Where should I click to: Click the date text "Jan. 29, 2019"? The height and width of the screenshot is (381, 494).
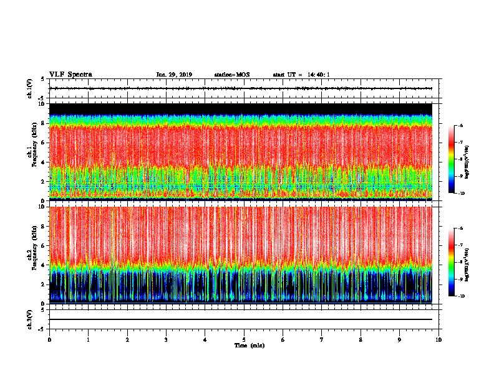click(174, 75)
